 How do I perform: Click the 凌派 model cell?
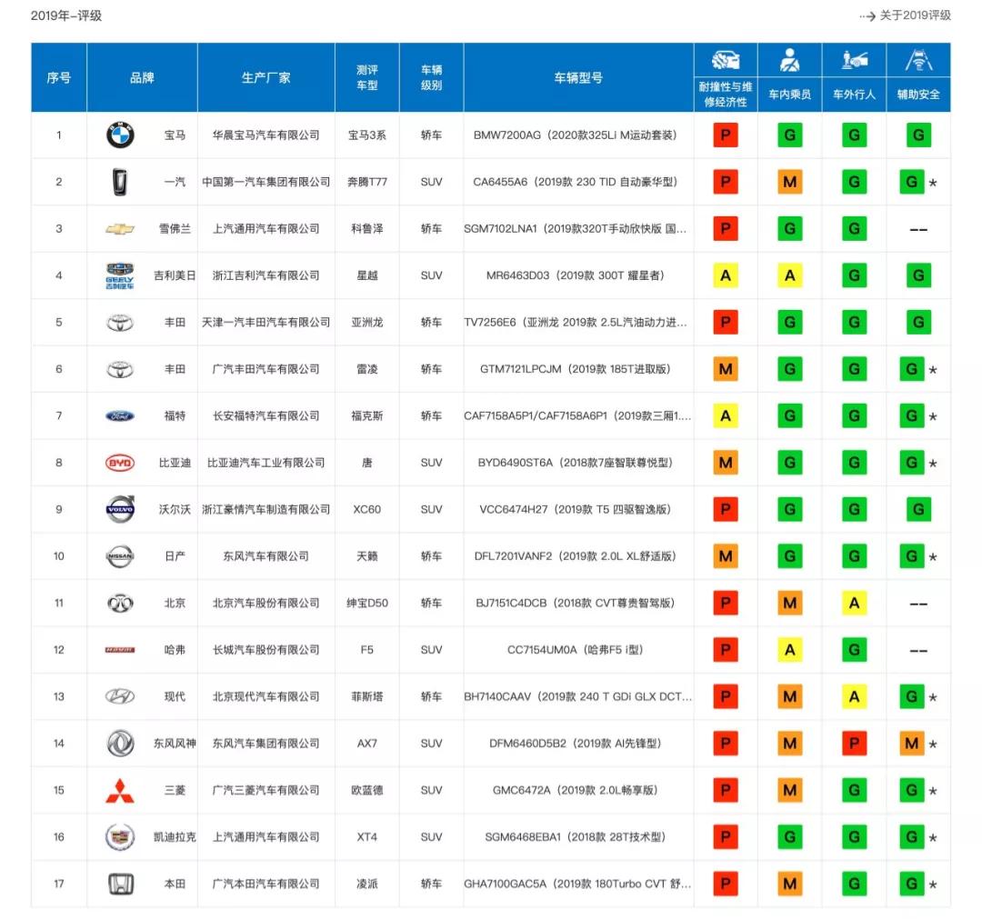(x=367, y=884)
